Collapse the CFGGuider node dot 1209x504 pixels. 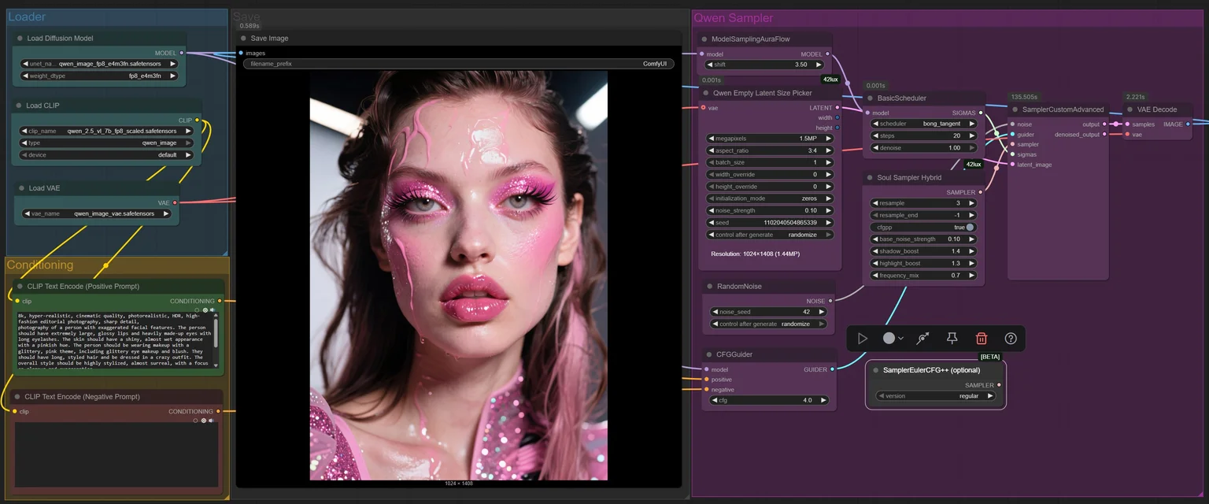[x=708, y=354]
